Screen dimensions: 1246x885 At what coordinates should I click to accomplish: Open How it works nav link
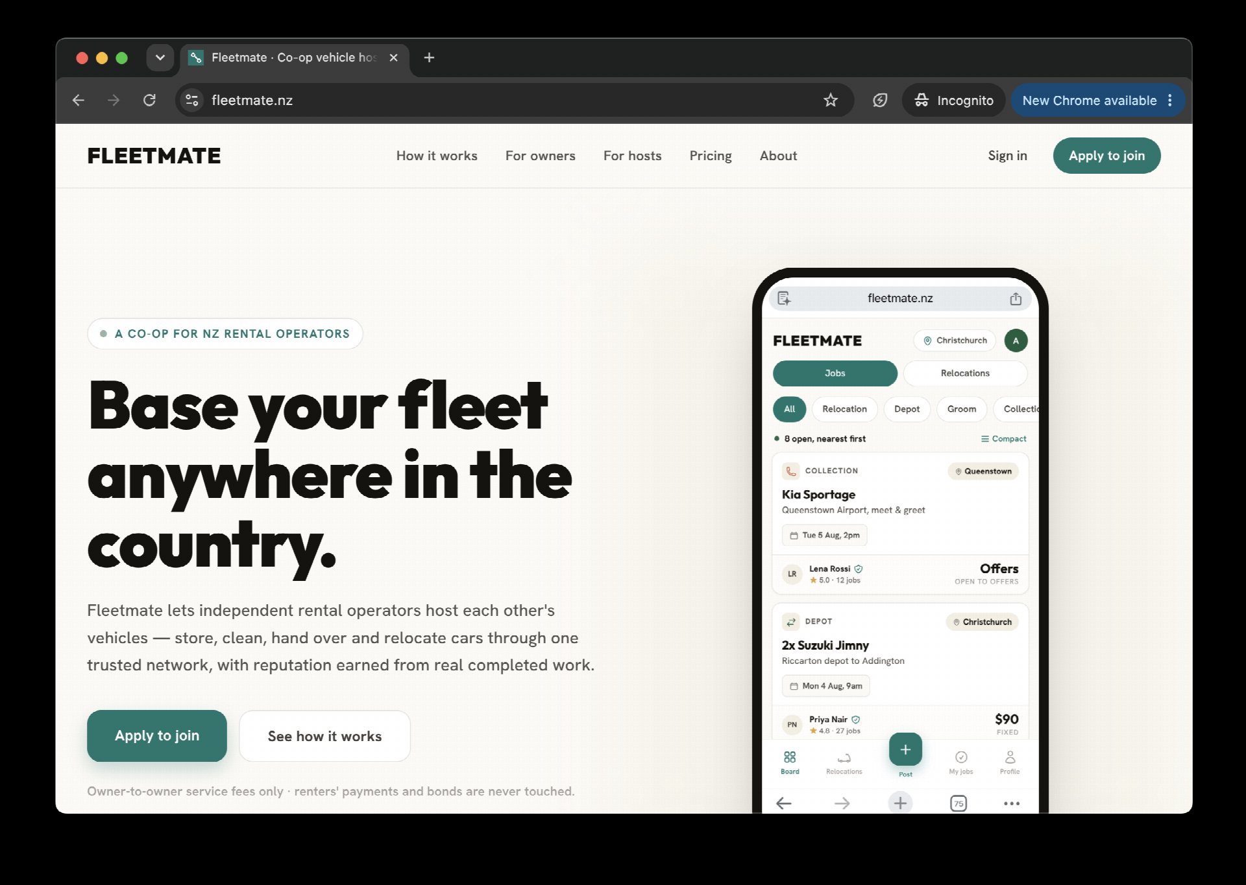(437, 156)
